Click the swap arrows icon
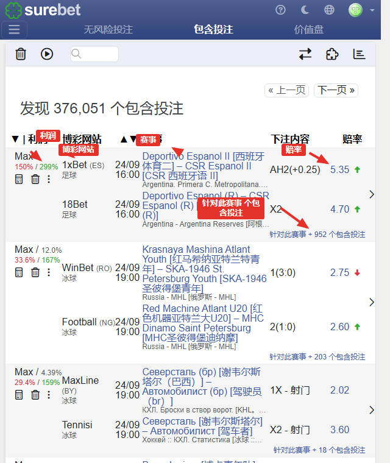The image size is (390, 463). 305,54
